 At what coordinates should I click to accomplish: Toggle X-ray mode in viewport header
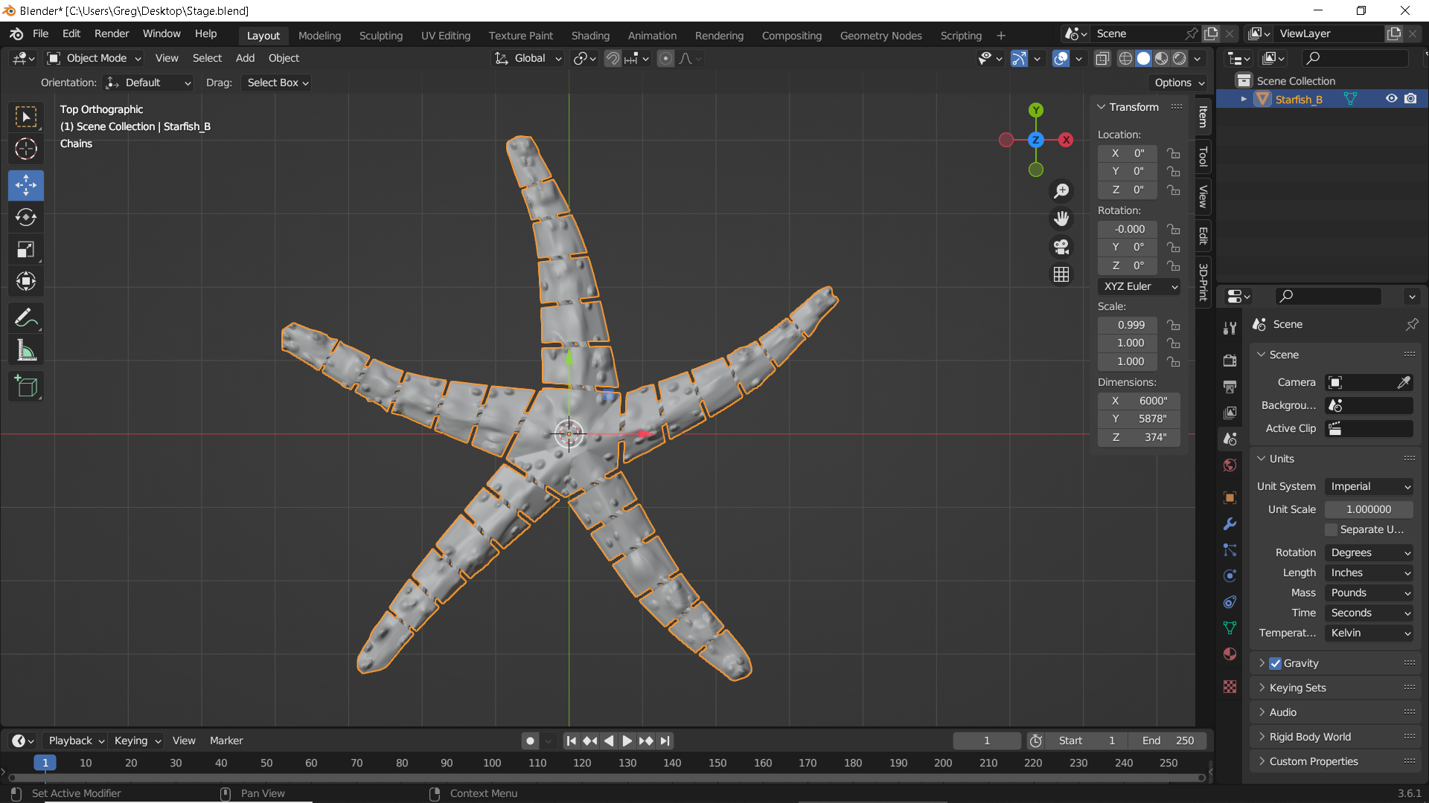tap(1102, 58)
